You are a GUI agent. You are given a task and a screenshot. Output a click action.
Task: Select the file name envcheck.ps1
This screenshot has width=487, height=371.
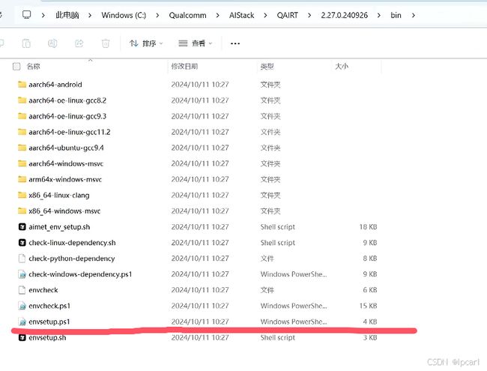pyautogui.click(x=49, y=306)
